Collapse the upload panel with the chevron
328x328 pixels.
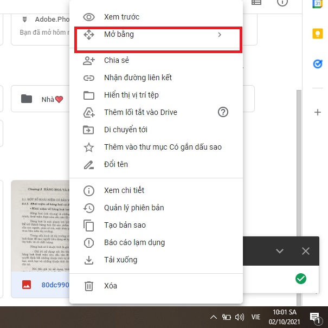pyautogui.click(x=280, y=251)
